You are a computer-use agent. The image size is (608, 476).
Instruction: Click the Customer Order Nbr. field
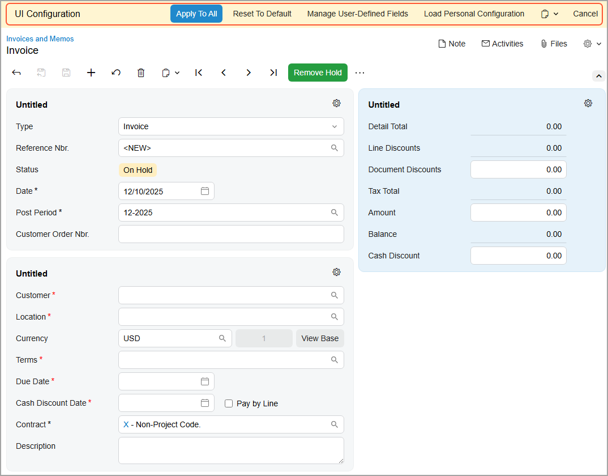pos(231,234)
